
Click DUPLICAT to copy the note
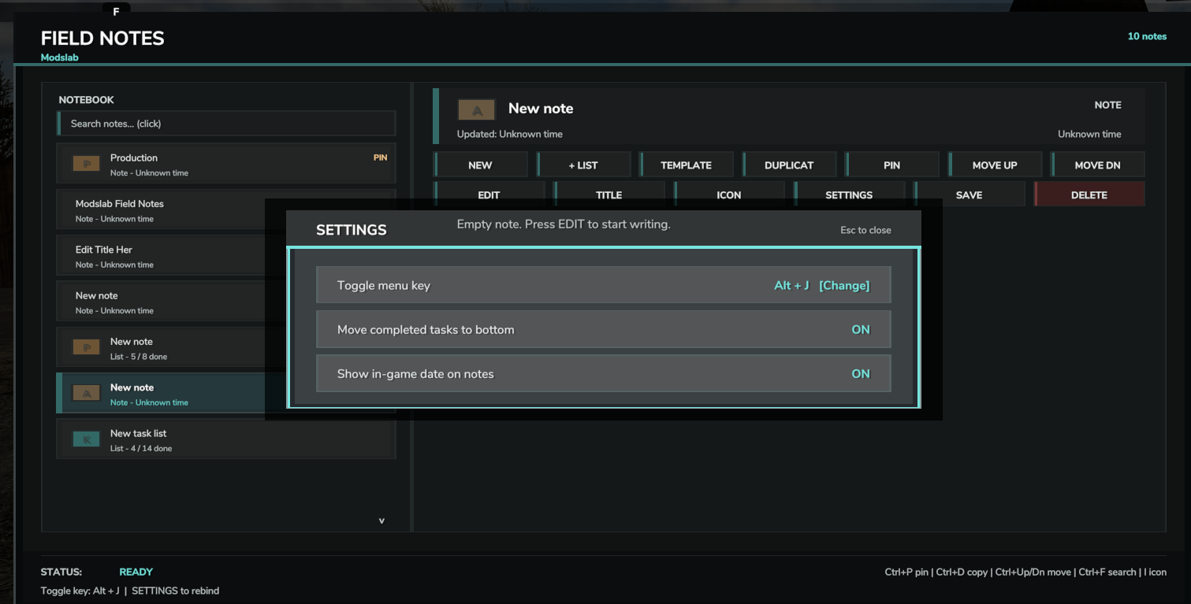coord(789,165)
